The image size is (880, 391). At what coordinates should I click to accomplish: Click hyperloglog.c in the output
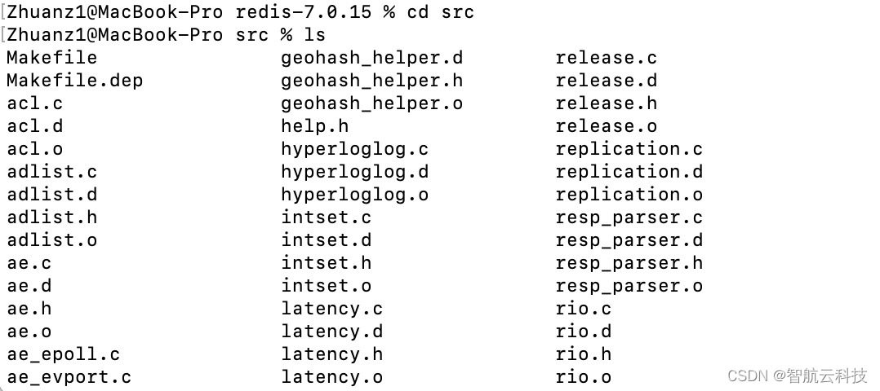point(354,150)
